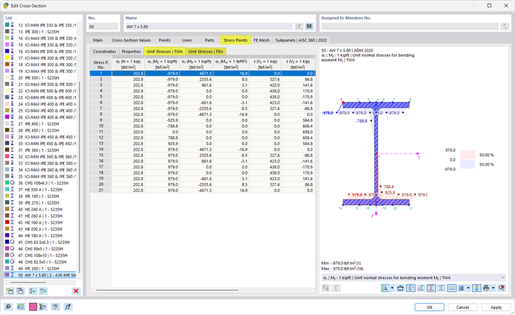Open the FE Mesh tab
This screenshot has height=315, width=515.
click(262, 40)
